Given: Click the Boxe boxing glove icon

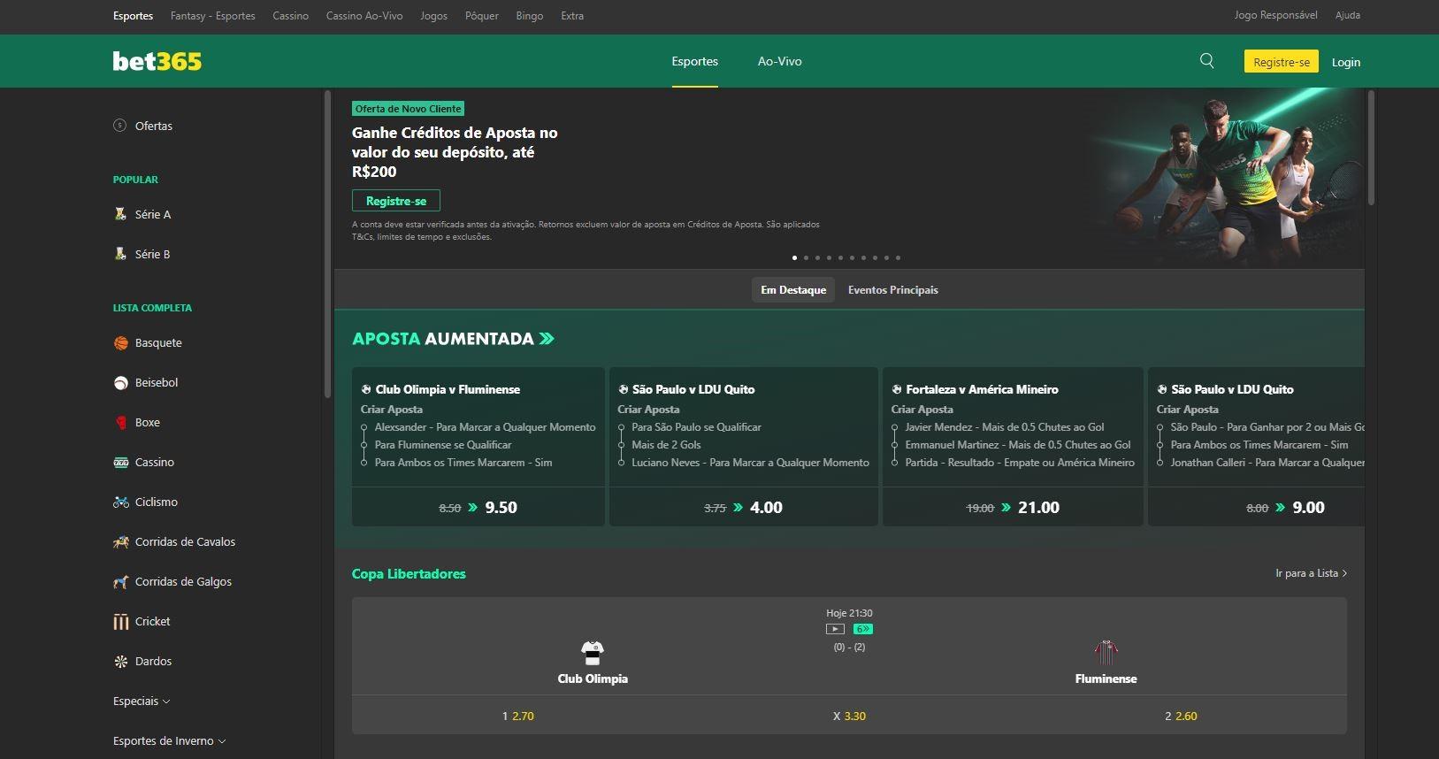Looking at the screenshot, I should click(121, 423).
